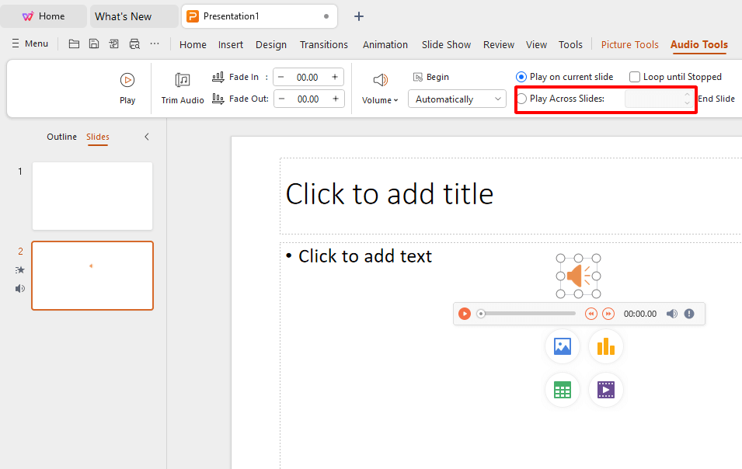Viewport: 742px width, 469px height.
Task: Mute audio via the player speaker icon
Action: click(671, 314)
